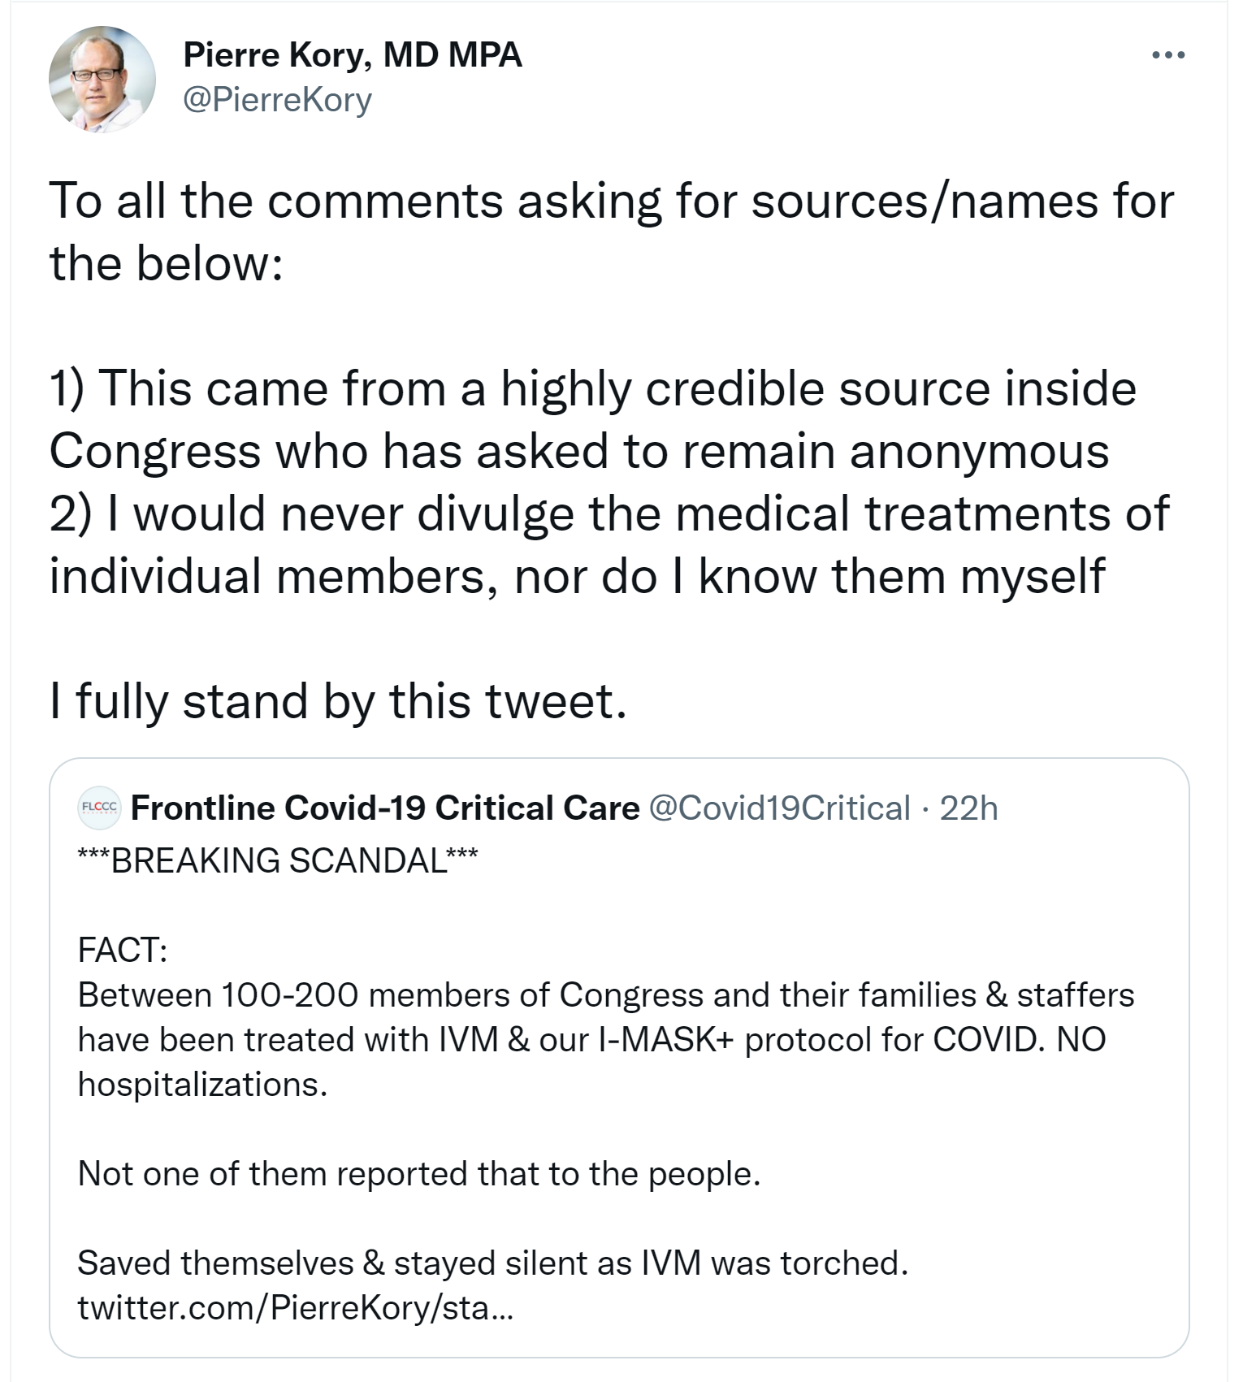
Task: Click "I fully stand by this tweet." sentence
Action: pyautogui.click(x=338, y=700)
